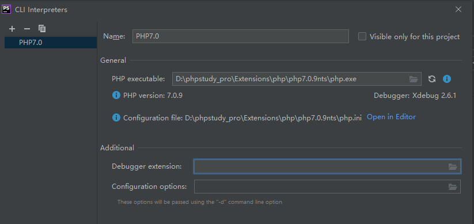The height and width of the screenshot is (224, 474).
Task: Click the PhpStorm logo in title bar
Action: [x=6, y=9]
